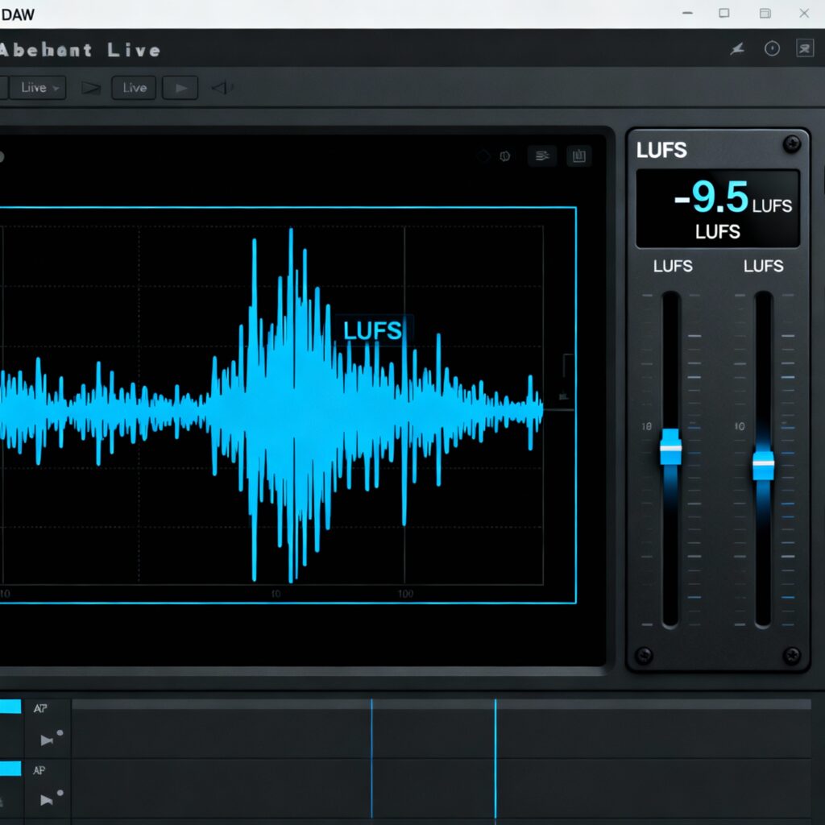Click the grayed-out play button in transport bar
The height and width of the screenshot is (825, 825).
(180, 87)
